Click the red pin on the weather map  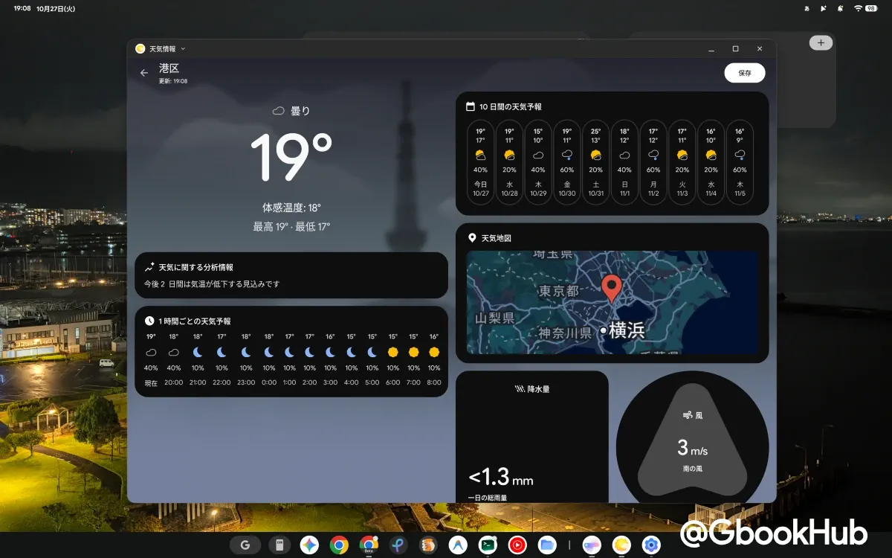612,288
